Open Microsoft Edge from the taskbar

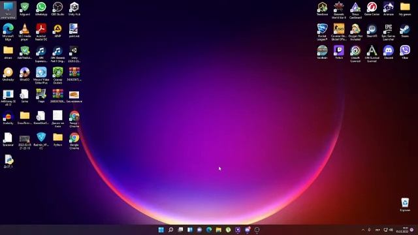[x=209, y=230]
